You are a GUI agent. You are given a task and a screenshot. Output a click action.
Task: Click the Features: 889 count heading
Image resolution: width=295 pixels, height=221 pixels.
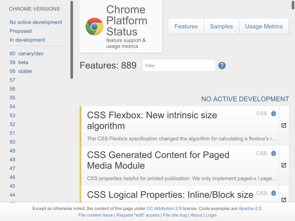108,65
